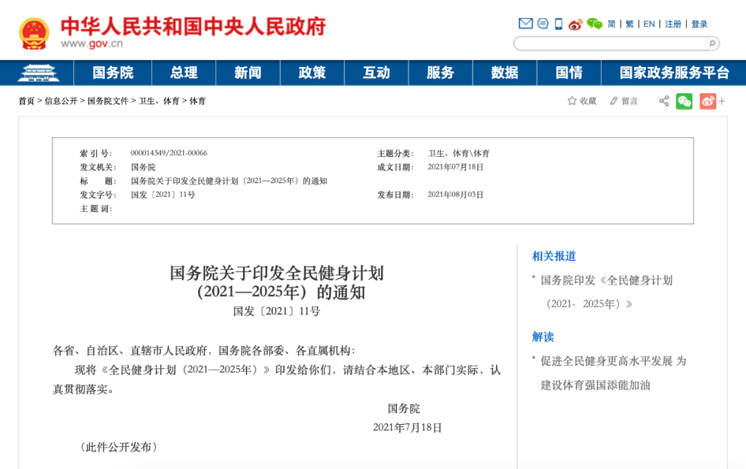Open related report 国务院印发《全民健身计划》
Image resolution: width=746 pixels, height=469 pixels.
click(x=606, y=280)
